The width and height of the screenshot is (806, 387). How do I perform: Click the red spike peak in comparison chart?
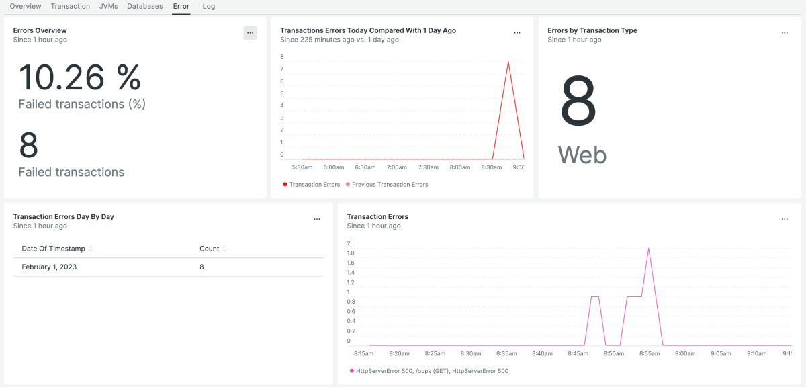tap(508, 62)
